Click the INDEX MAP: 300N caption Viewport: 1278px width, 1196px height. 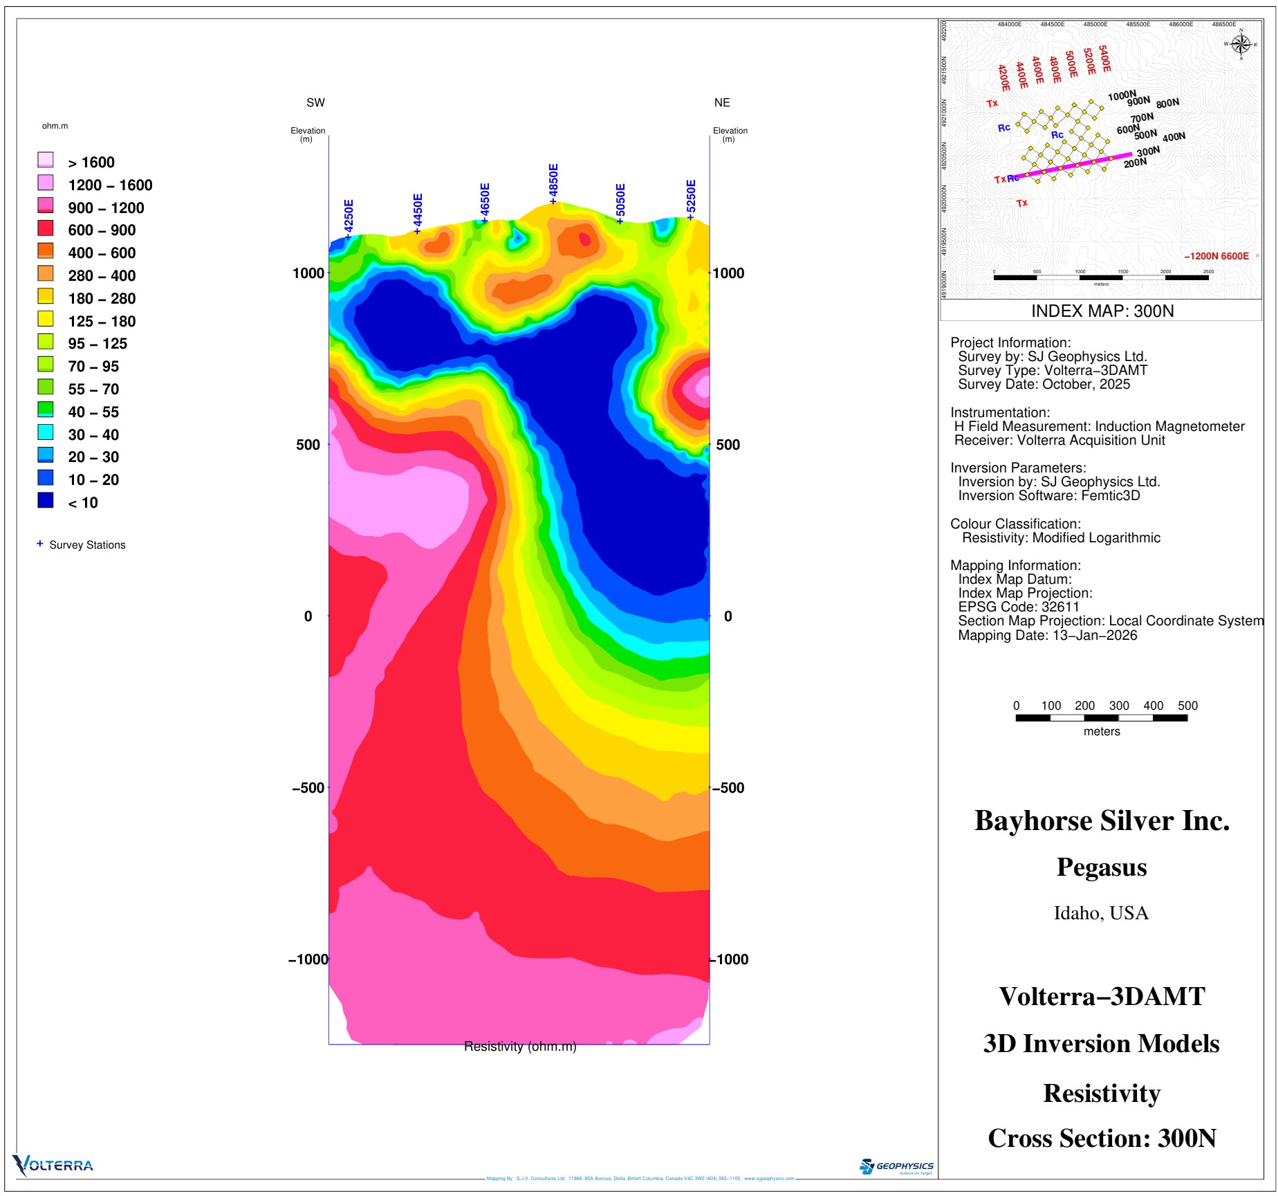[x=1102, y=311]
